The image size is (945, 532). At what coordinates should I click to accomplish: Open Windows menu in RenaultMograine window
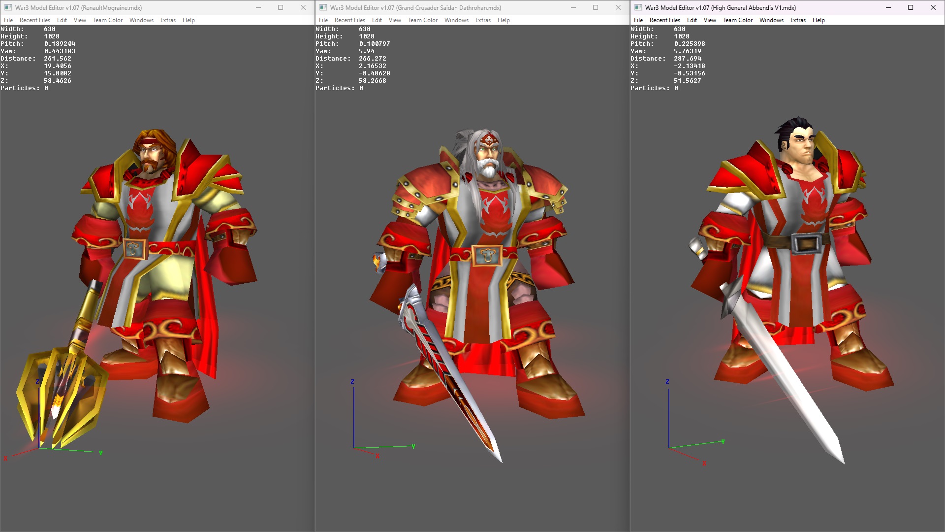141,20
